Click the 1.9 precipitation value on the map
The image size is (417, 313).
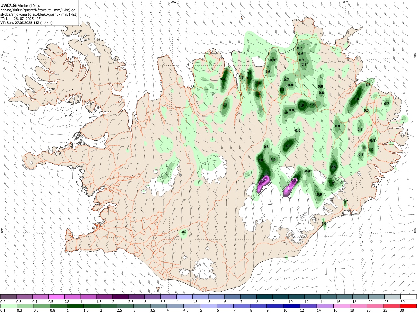point(301,105)
